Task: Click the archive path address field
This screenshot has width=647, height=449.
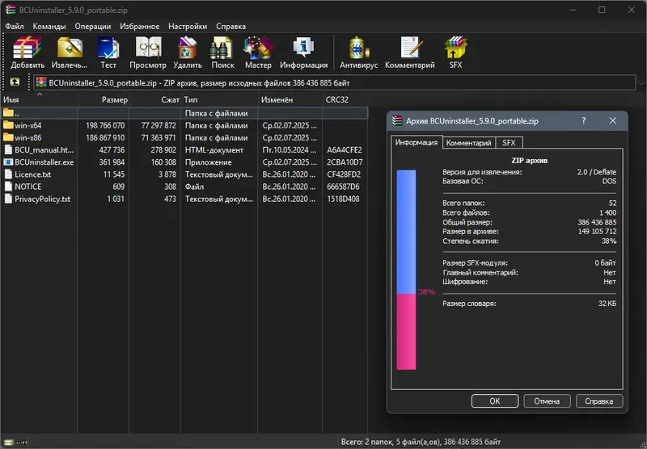Action: tap(334, 83)
